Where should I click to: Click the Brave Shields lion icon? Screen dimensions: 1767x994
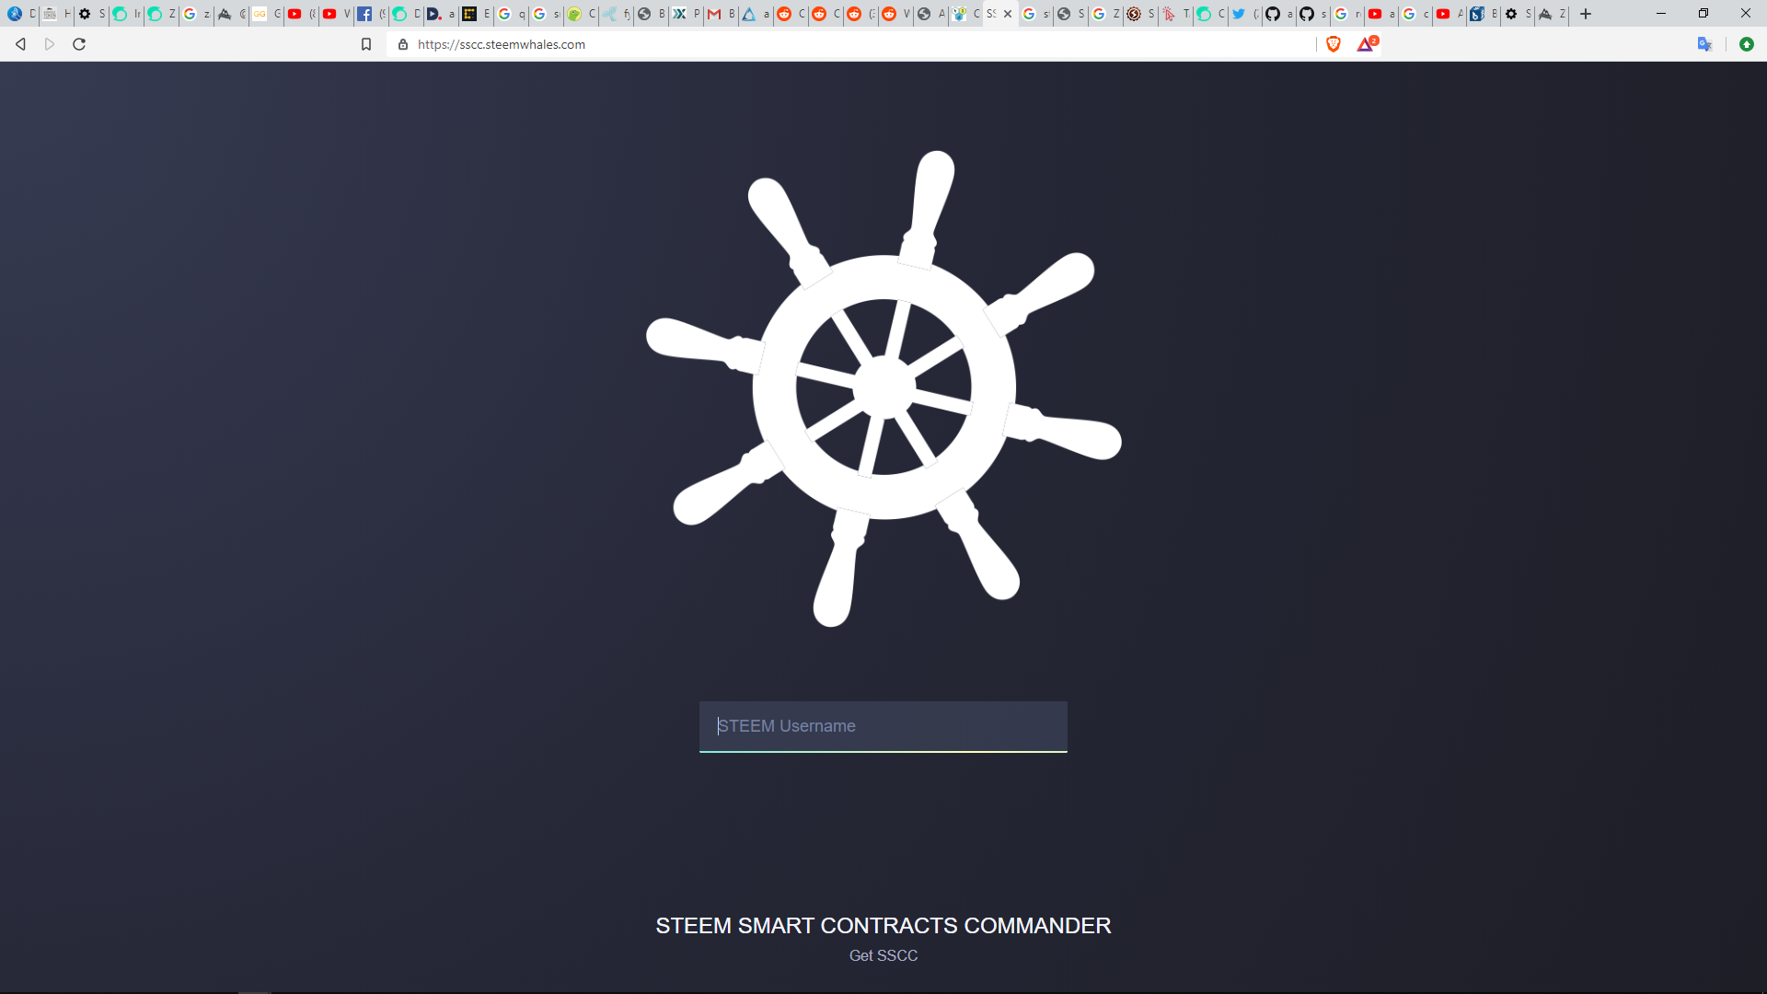click(1334, 44)
